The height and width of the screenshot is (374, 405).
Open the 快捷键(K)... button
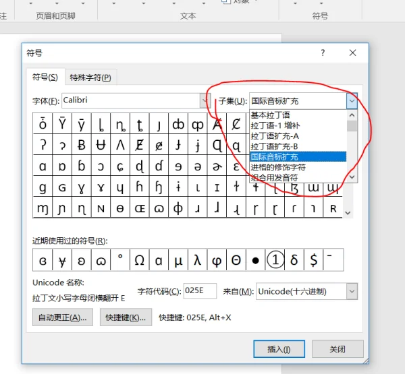(126, 317)
